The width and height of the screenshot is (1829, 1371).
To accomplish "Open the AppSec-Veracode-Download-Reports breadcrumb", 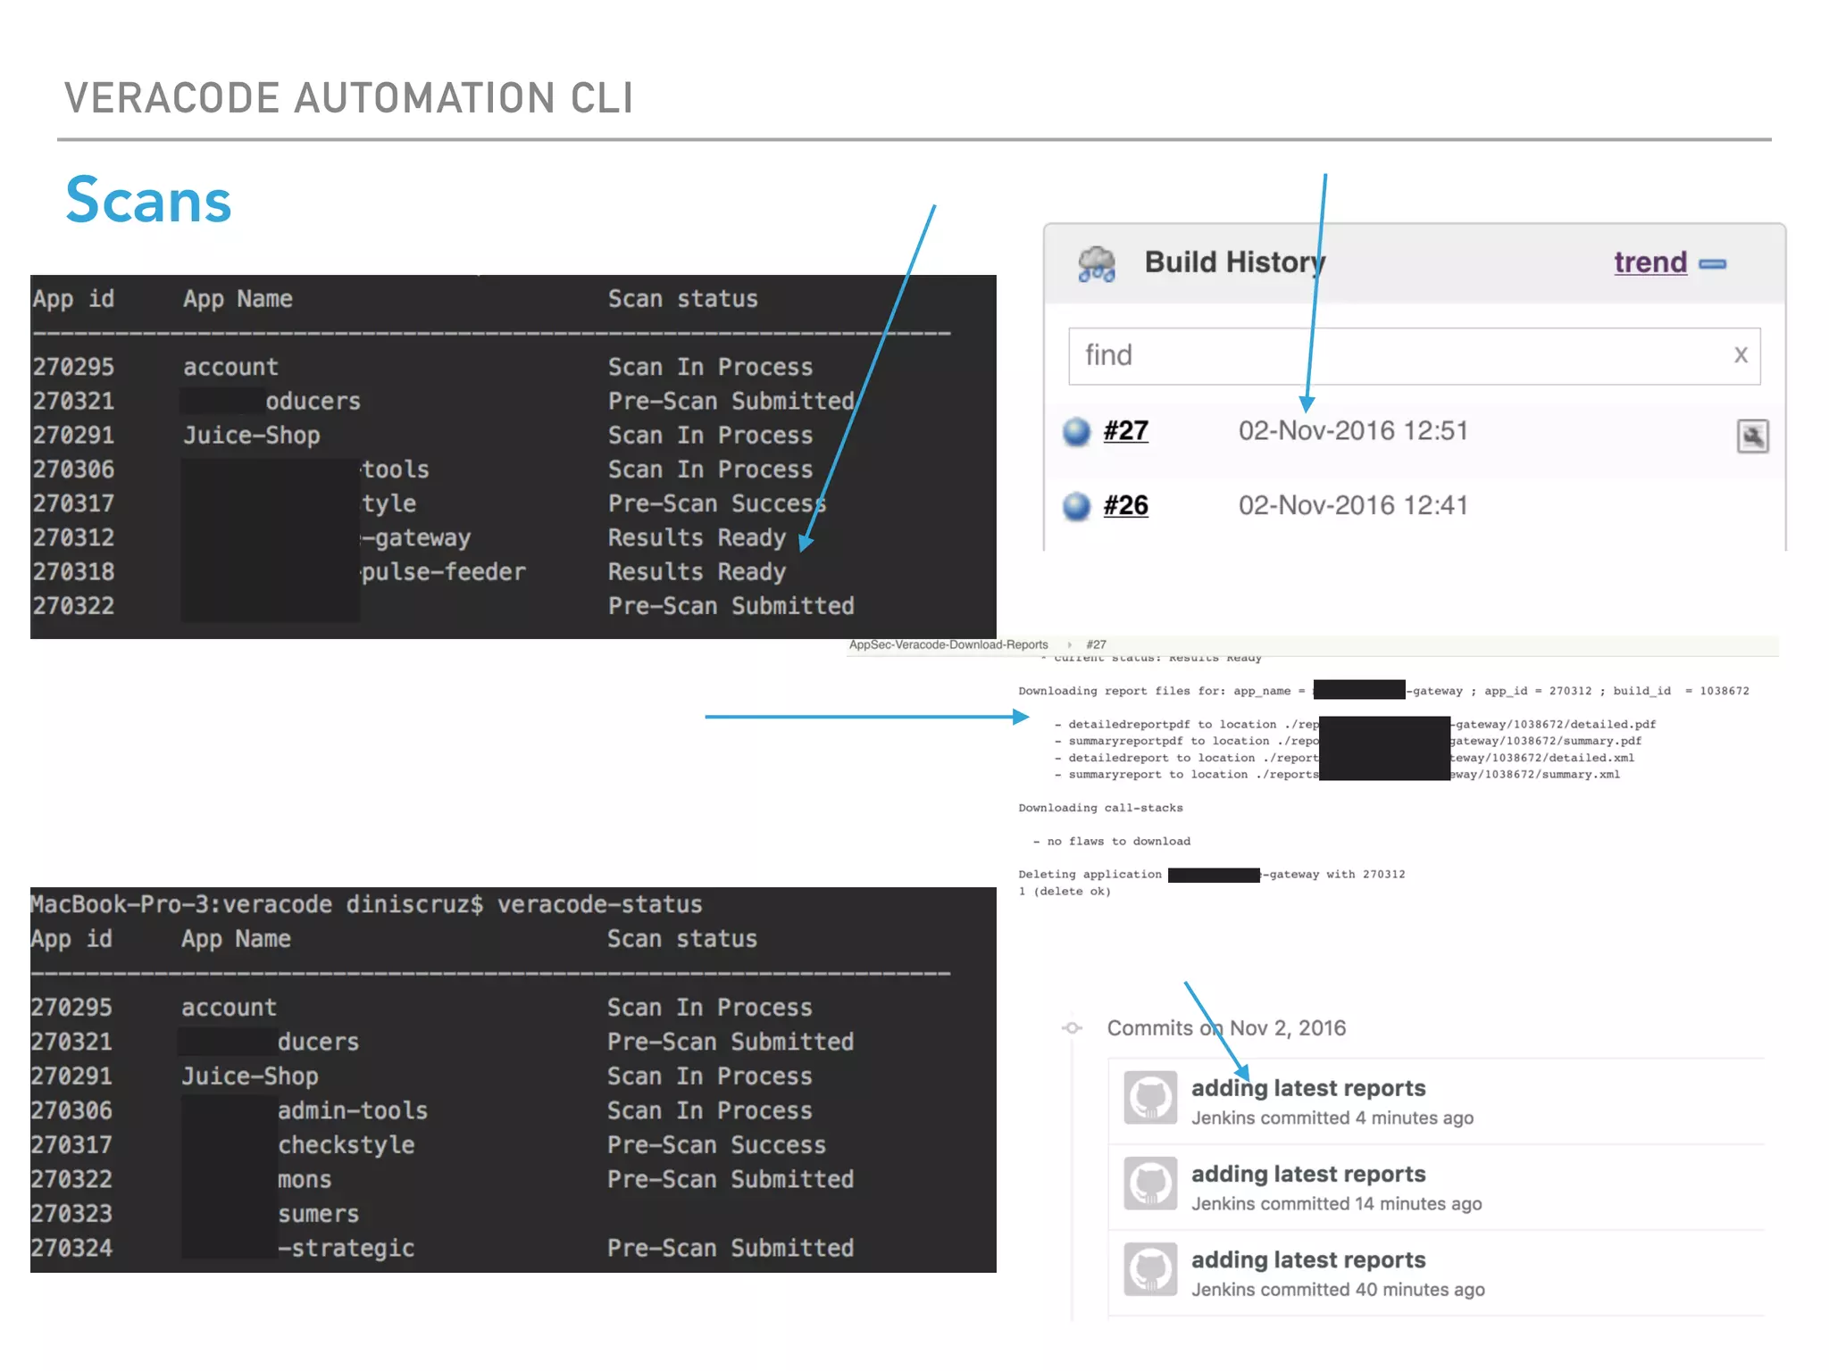I will pyautogui.click(x=948, y=644).
